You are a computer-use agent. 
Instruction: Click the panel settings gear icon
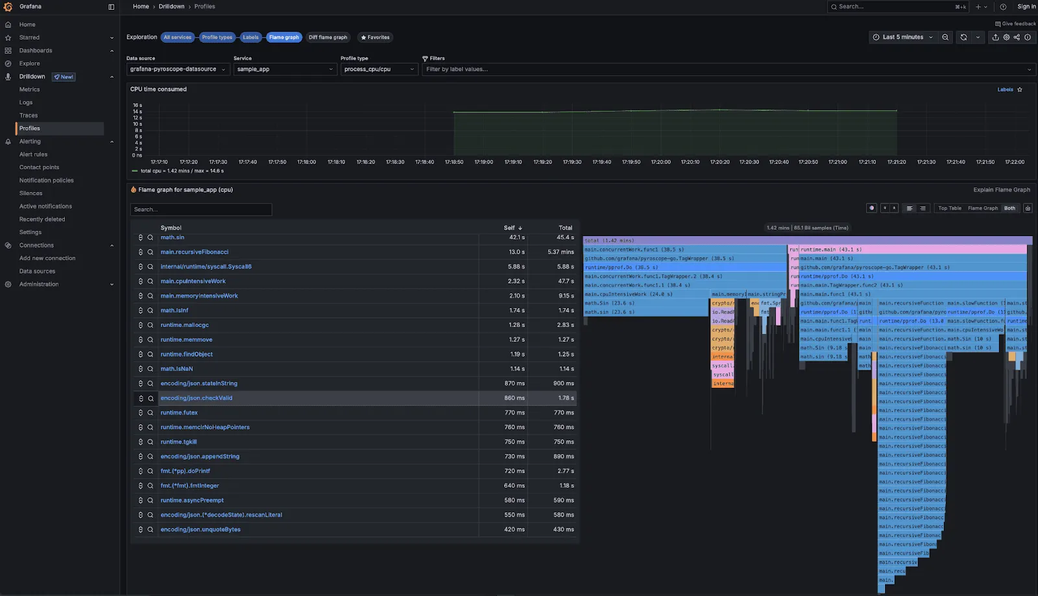[x=1006, y=37]
